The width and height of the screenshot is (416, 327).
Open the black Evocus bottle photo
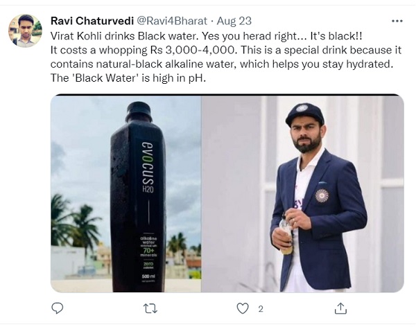tap(125, 193)
